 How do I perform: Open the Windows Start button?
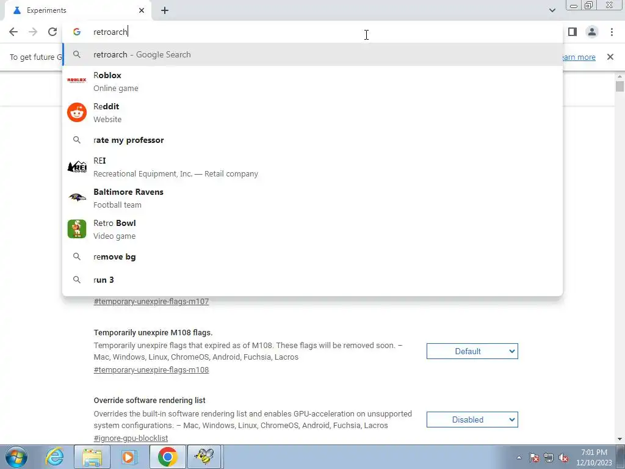click(16, 457)
